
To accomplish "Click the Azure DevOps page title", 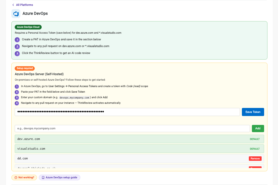I will tap(35, 14).
